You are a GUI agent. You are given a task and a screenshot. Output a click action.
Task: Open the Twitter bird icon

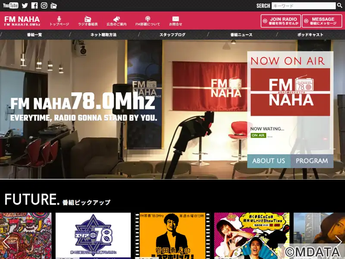(25, 6)
